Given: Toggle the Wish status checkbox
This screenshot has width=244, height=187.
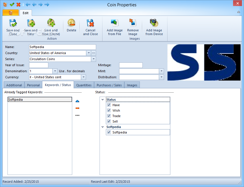Looking at the screenshot, I should coord(109,110).
